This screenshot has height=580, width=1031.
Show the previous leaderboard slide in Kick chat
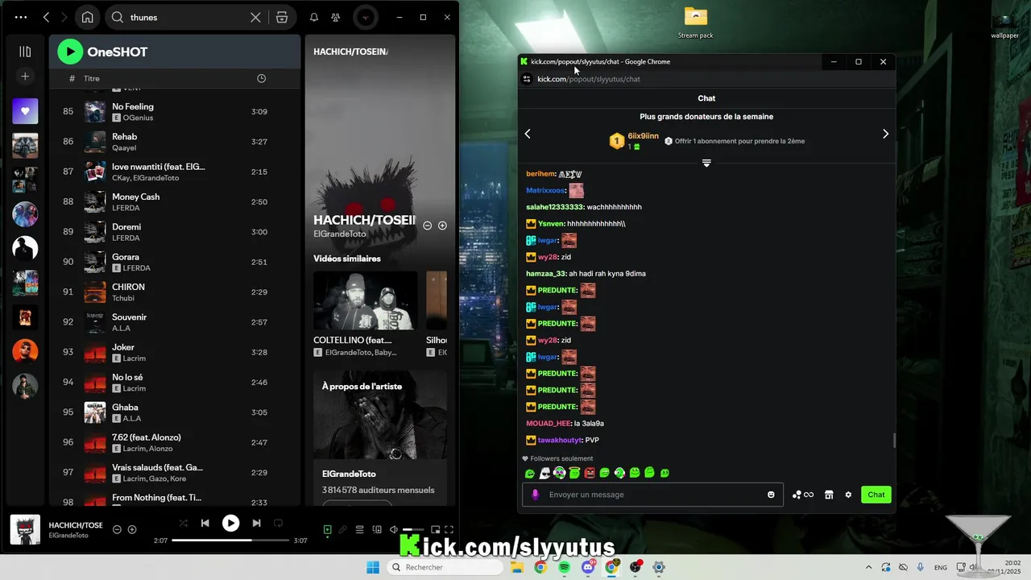click(x=528, y=134)
